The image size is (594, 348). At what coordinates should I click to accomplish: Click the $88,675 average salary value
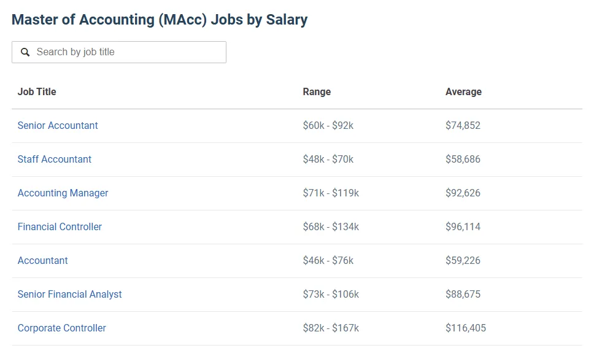tap(463, 294)
